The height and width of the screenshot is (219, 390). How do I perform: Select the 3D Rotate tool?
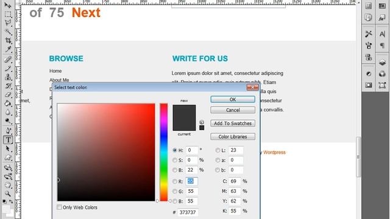tap(8, 168)
